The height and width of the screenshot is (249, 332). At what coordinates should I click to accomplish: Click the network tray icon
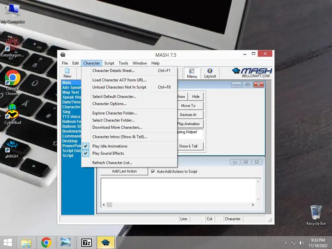(294, 243)
